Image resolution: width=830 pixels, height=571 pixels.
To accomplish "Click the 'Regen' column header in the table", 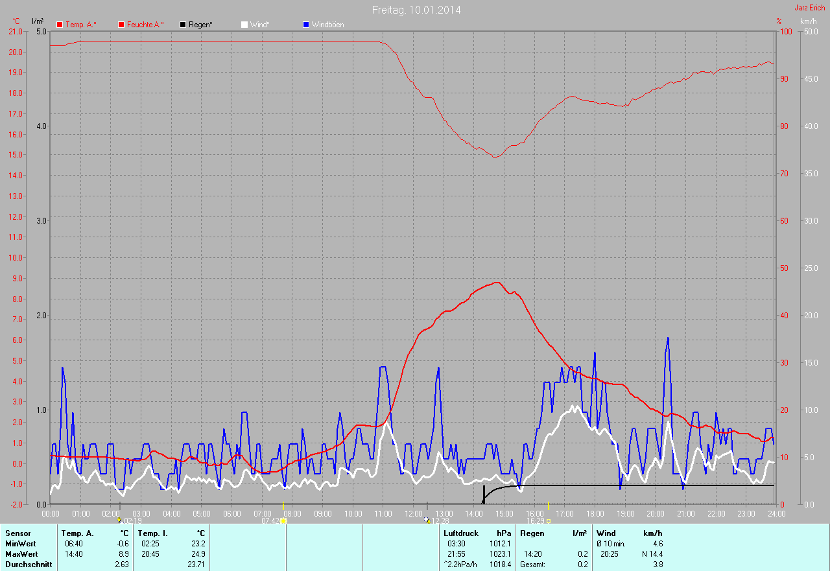I will [532, 533].
